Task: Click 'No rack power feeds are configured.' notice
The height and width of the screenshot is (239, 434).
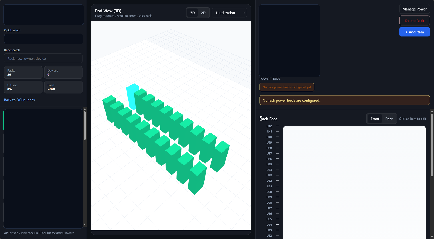Action: (x=344, y=100)
